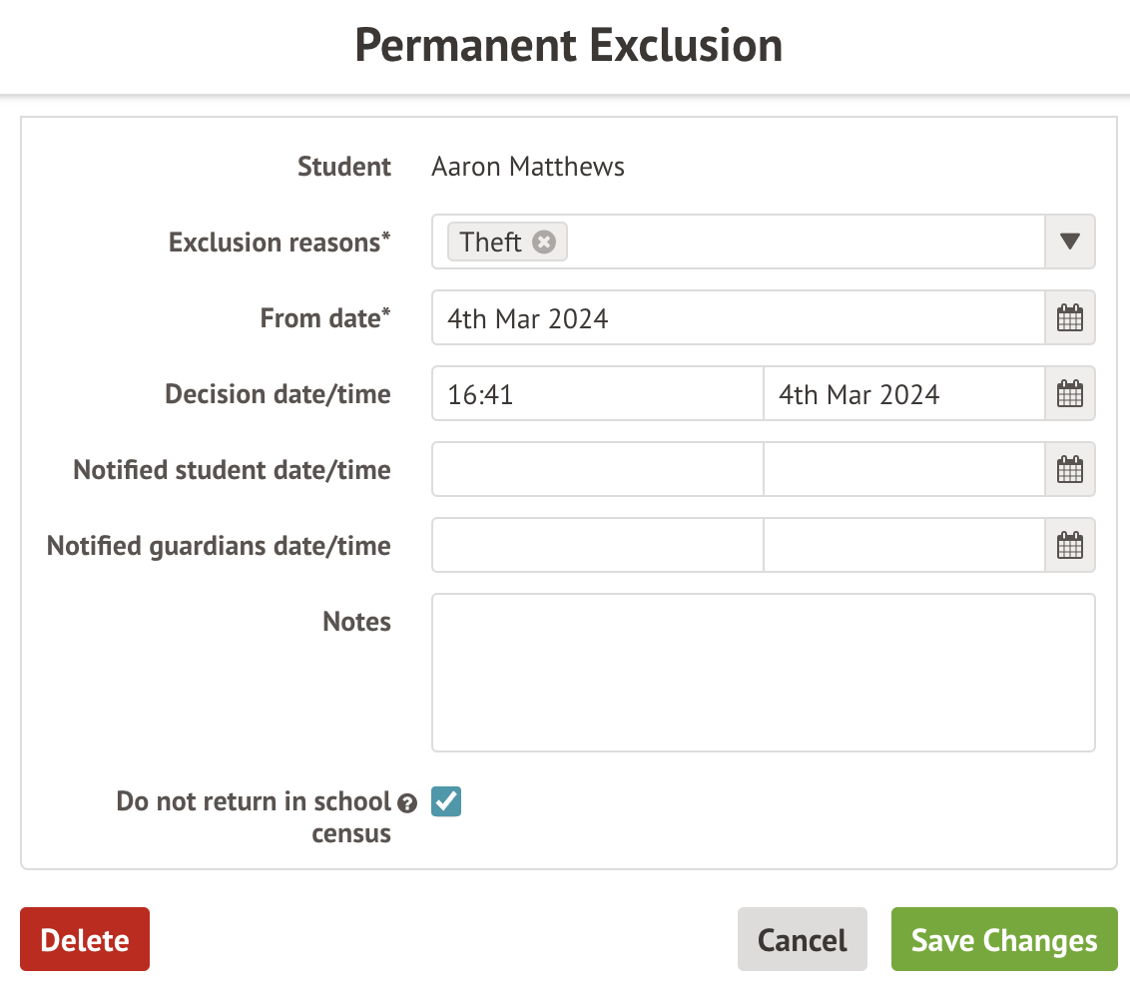Edit the Decision time field showing 16:41

597,394
